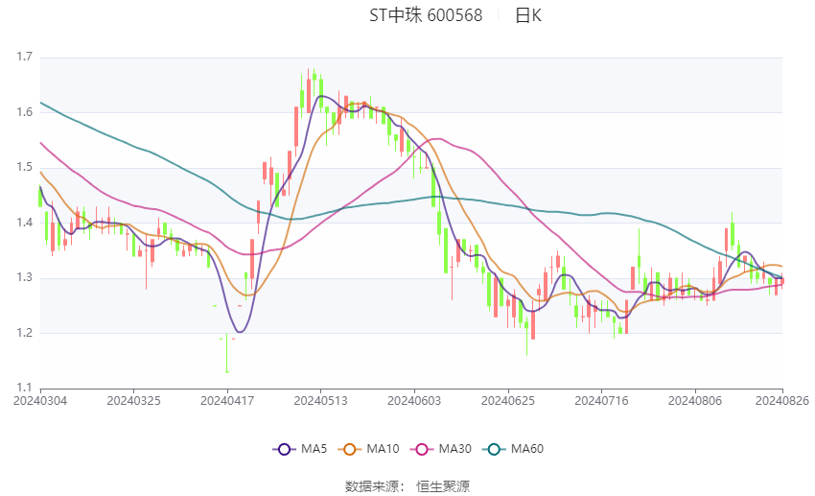Click the lowest green candlestick near 20240417
Image resolution: width=815 pixels, height=496 pixels.
pos(227,354)
